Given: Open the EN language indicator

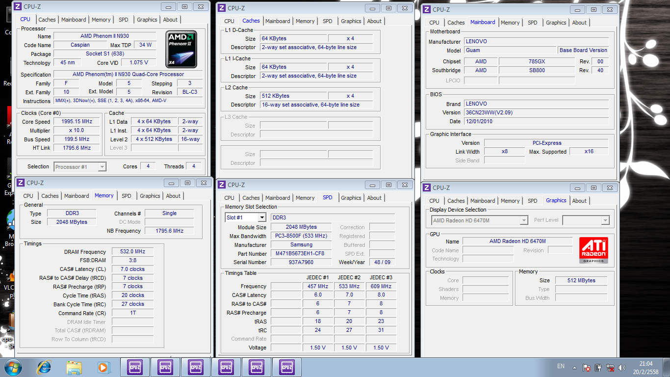Looking at the screenshot, I should (x=561, y=366).
